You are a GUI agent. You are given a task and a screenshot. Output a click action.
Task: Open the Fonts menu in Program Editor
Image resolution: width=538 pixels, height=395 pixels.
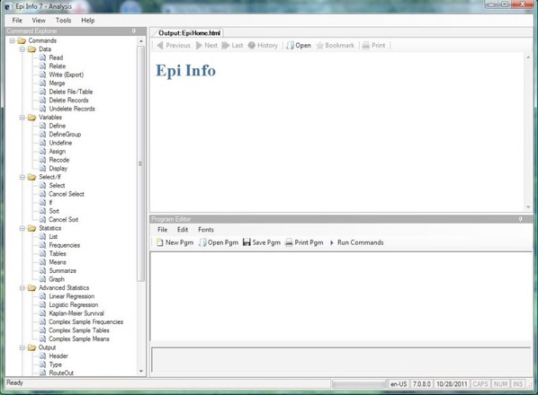click(x=206, y=230)
